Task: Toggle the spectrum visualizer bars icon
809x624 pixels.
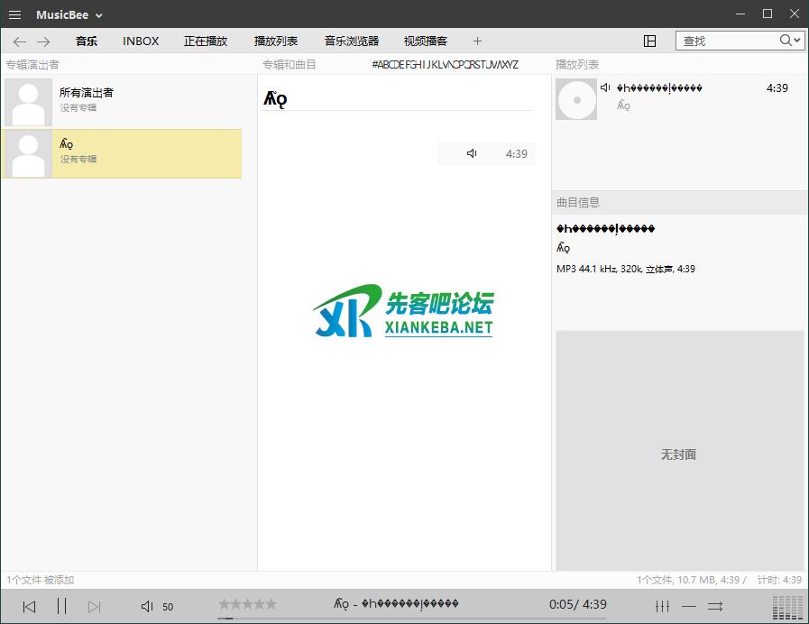Action: [x=787, y=606]
